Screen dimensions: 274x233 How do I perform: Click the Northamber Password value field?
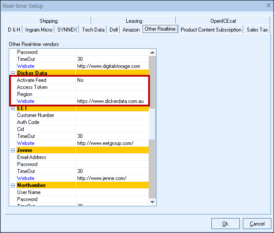click(112, 199)
